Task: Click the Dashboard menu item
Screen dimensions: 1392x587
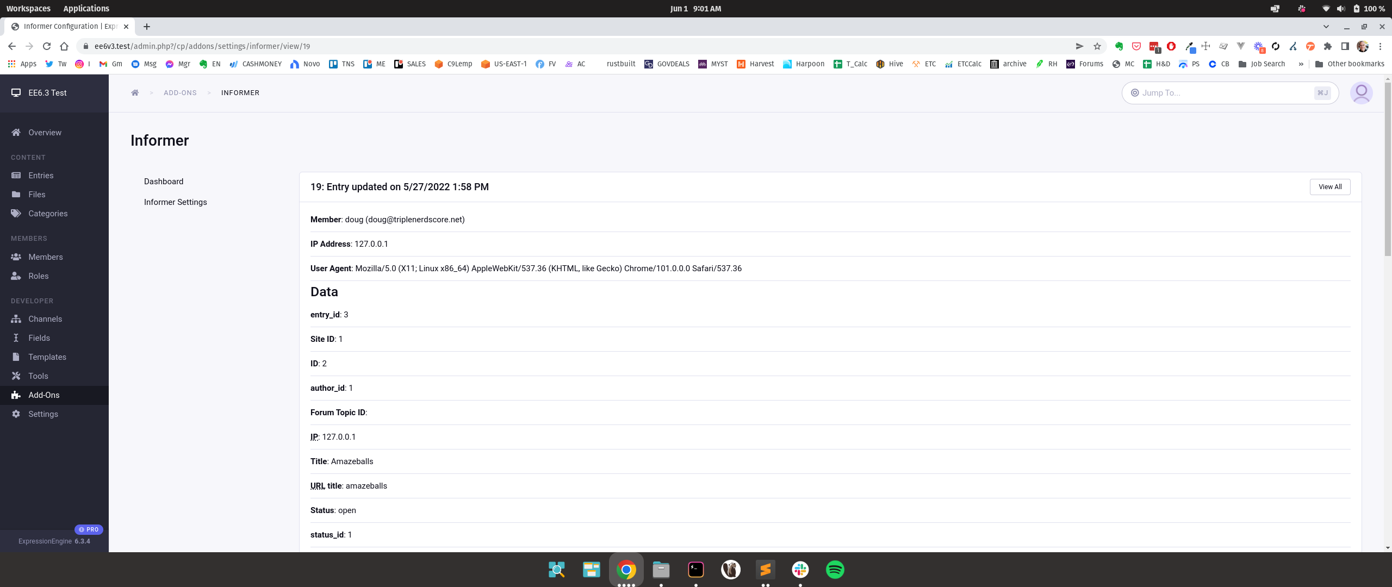Action: 163,181
